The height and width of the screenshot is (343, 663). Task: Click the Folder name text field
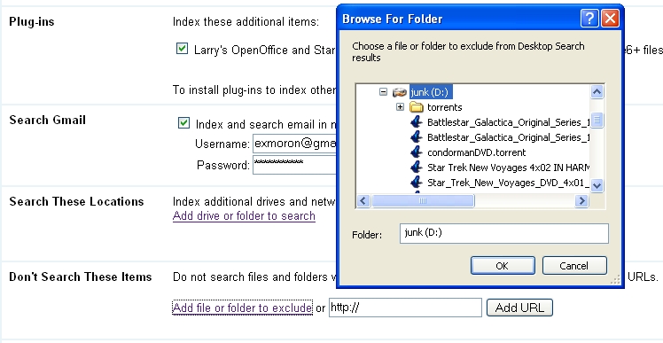point(504,233)
